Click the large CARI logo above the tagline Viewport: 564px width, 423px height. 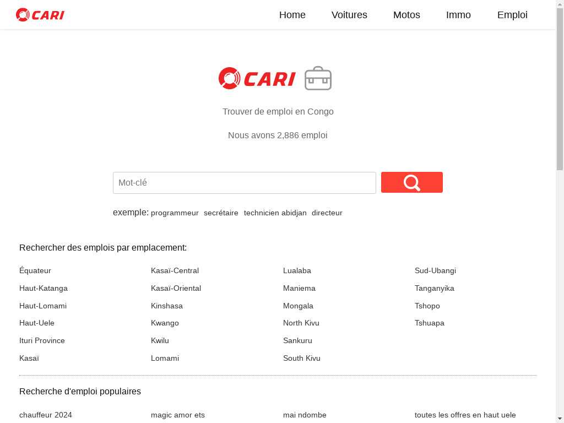coord(257,78)
